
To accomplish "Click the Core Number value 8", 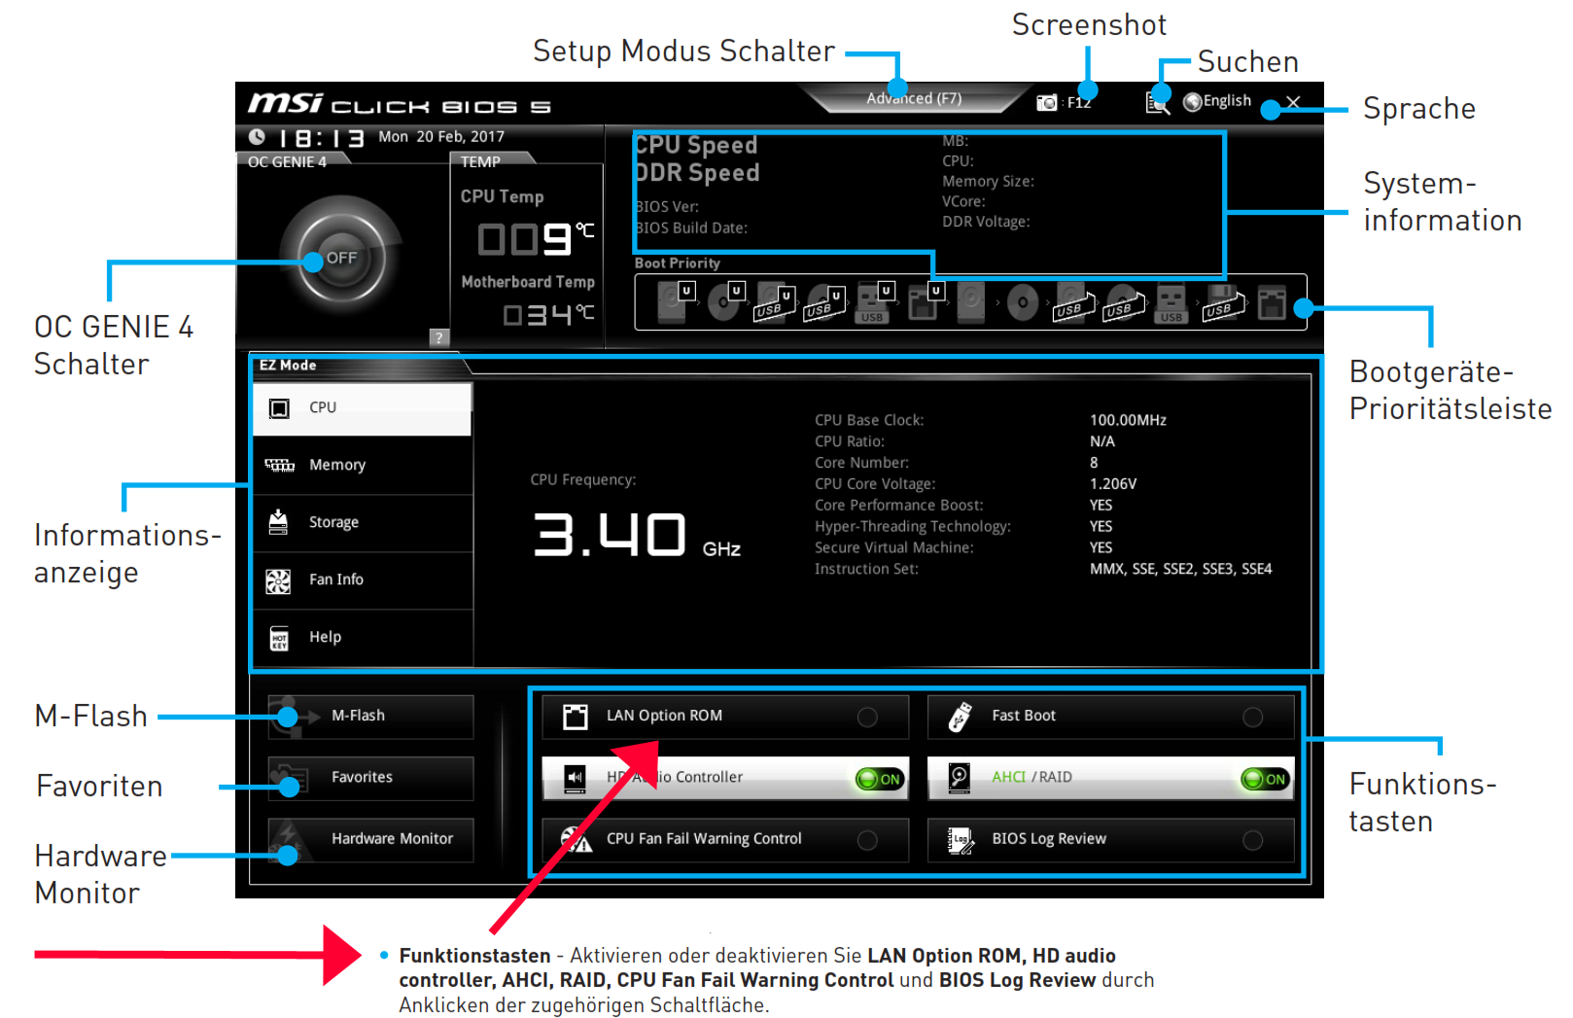I will (1094, 463).
